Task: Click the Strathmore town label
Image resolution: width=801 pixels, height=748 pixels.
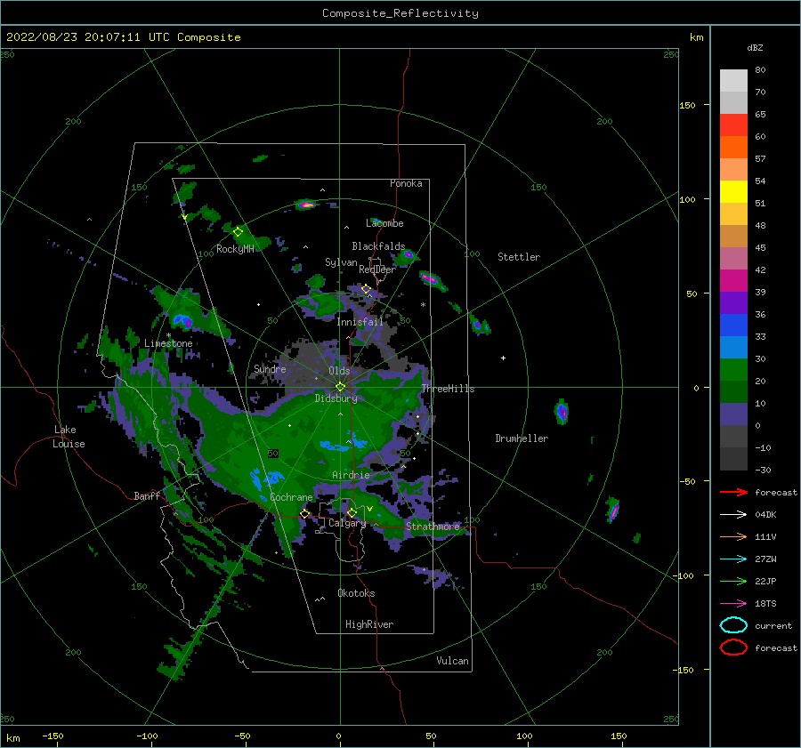Action: [x=433, y=526]
